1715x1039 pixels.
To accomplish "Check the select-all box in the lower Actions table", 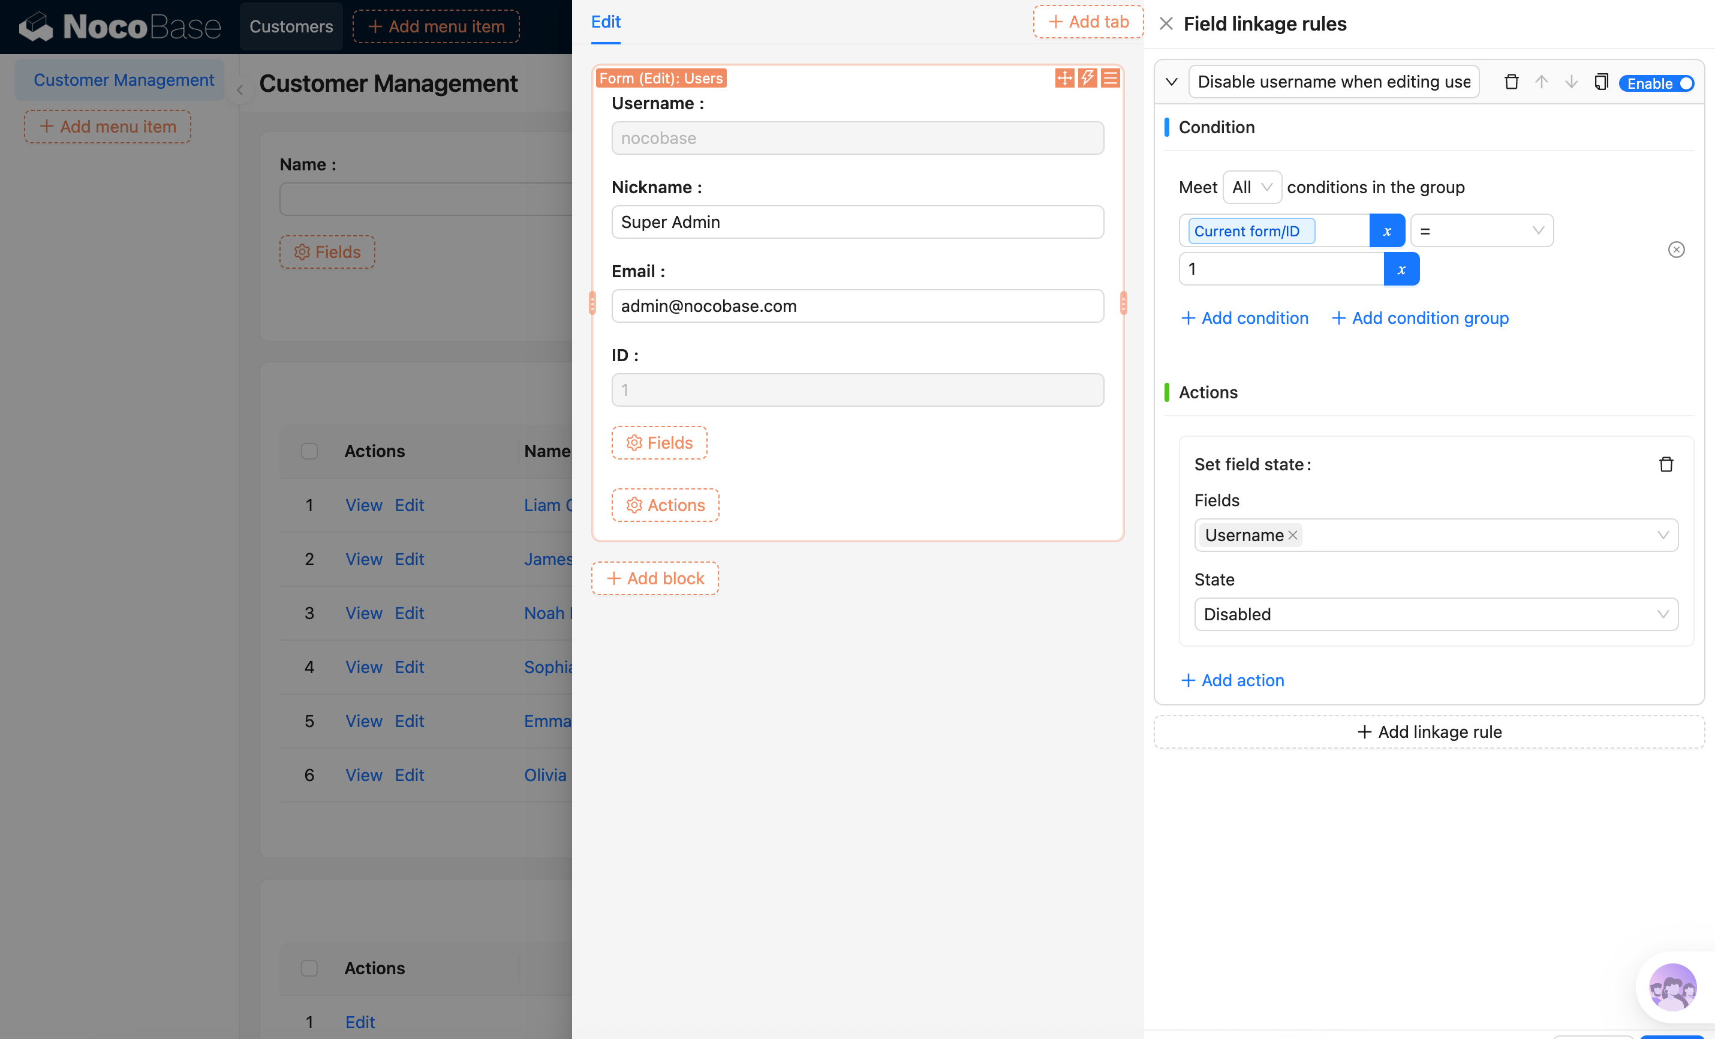I will (x=309, y=968).
